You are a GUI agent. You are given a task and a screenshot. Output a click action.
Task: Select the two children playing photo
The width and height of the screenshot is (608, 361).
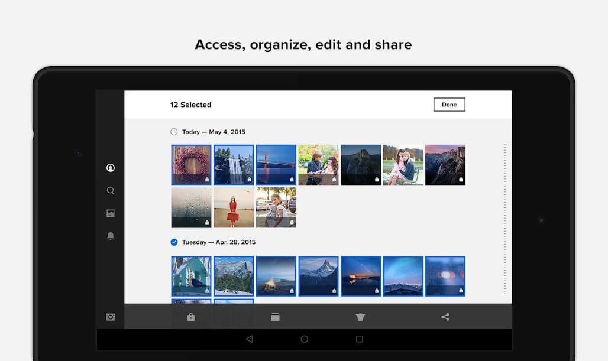318,165
